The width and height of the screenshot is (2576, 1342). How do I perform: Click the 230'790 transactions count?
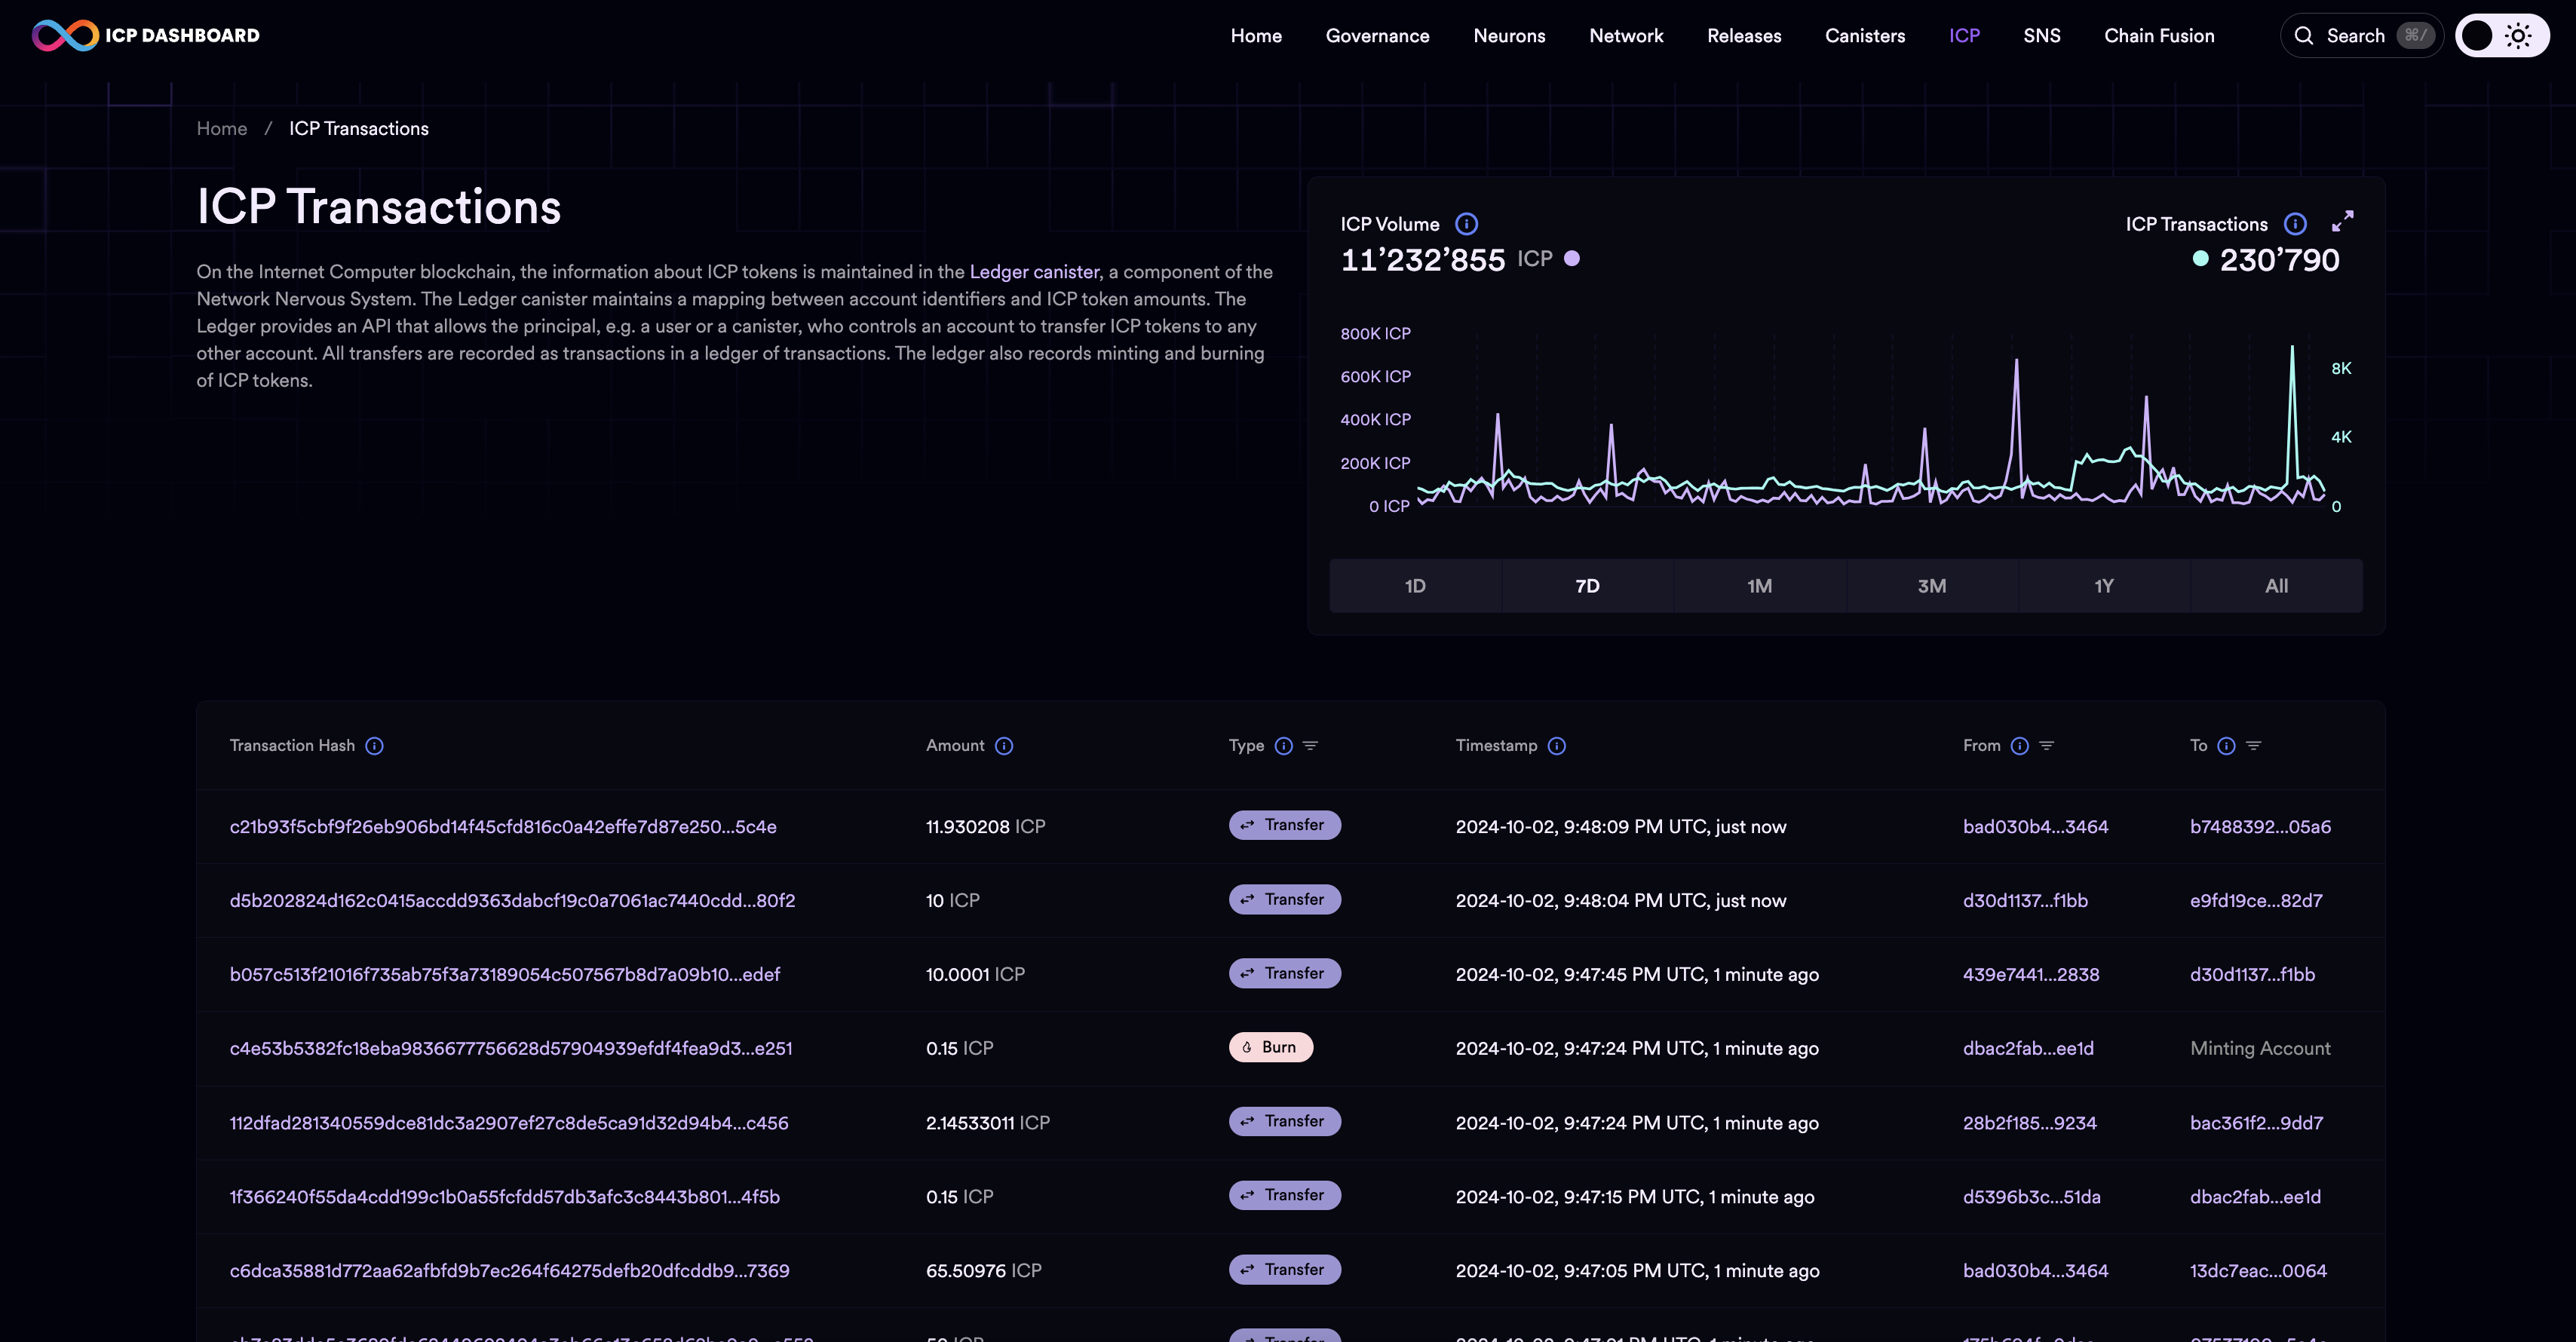(x=2279, y=260)
